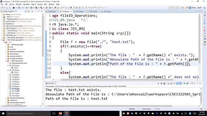Click Remove All Terminated Launches icon
207x116 pixels.
[164, 83]
